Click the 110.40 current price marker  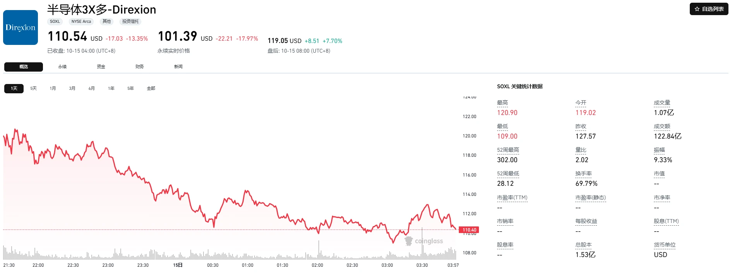(469, 230)
